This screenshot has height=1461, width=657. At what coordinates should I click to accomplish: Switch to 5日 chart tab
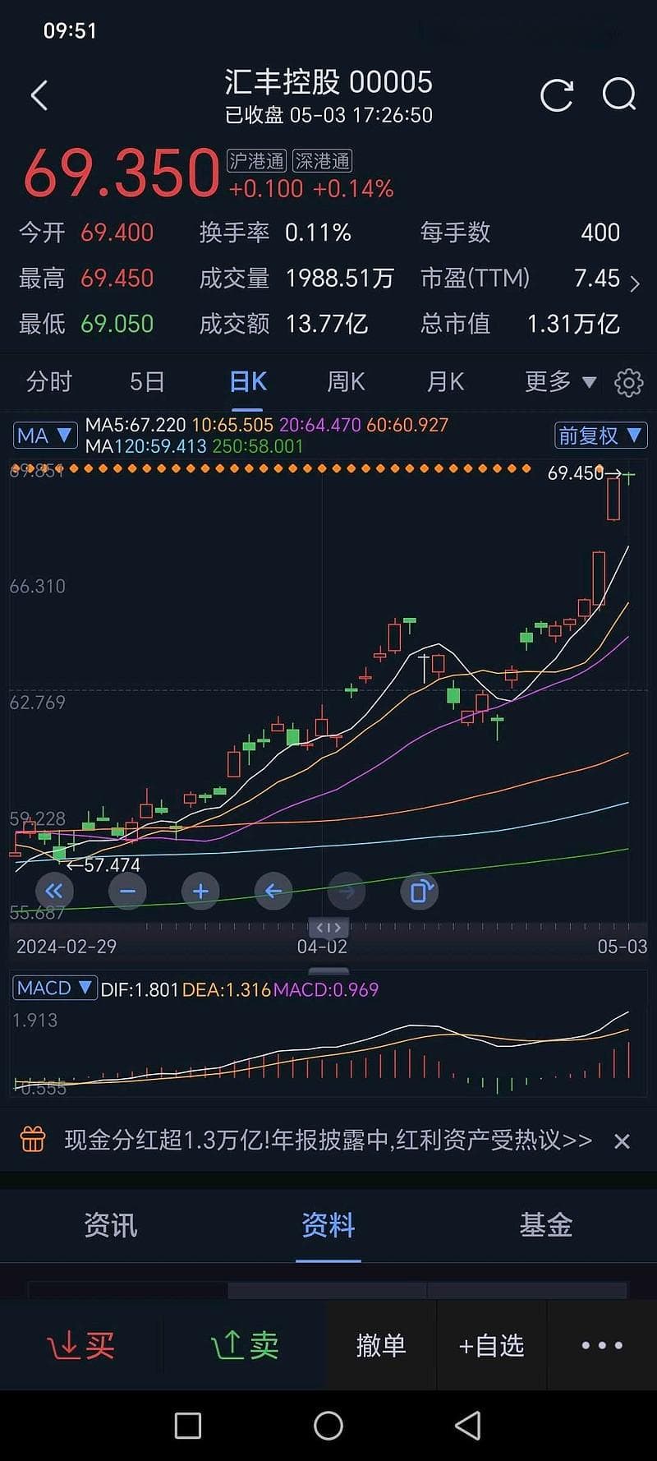[x=147, y=381]
